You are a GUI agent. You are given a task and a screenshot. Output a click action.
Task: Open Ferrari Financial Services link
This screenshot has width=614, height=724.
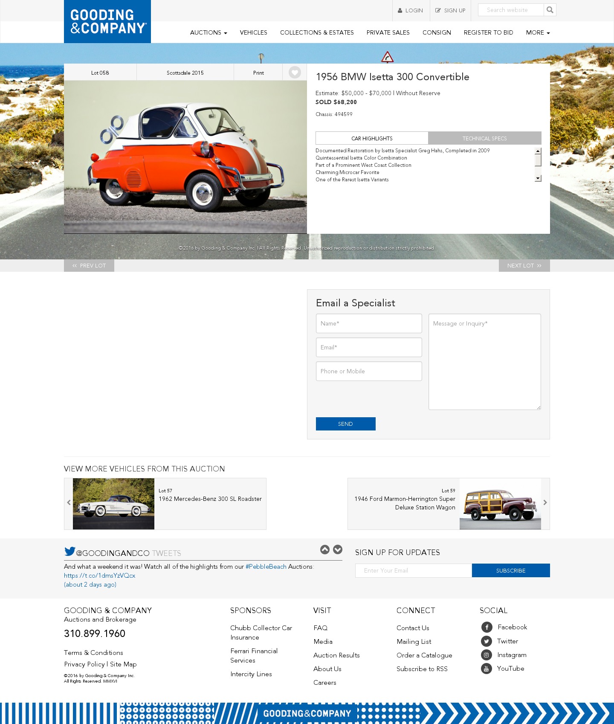[x=254, y=656]
